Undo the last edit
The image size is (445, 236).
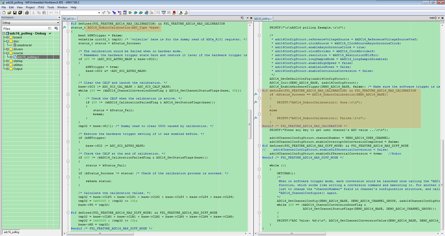pyautogui.click(x=51, y=13)
